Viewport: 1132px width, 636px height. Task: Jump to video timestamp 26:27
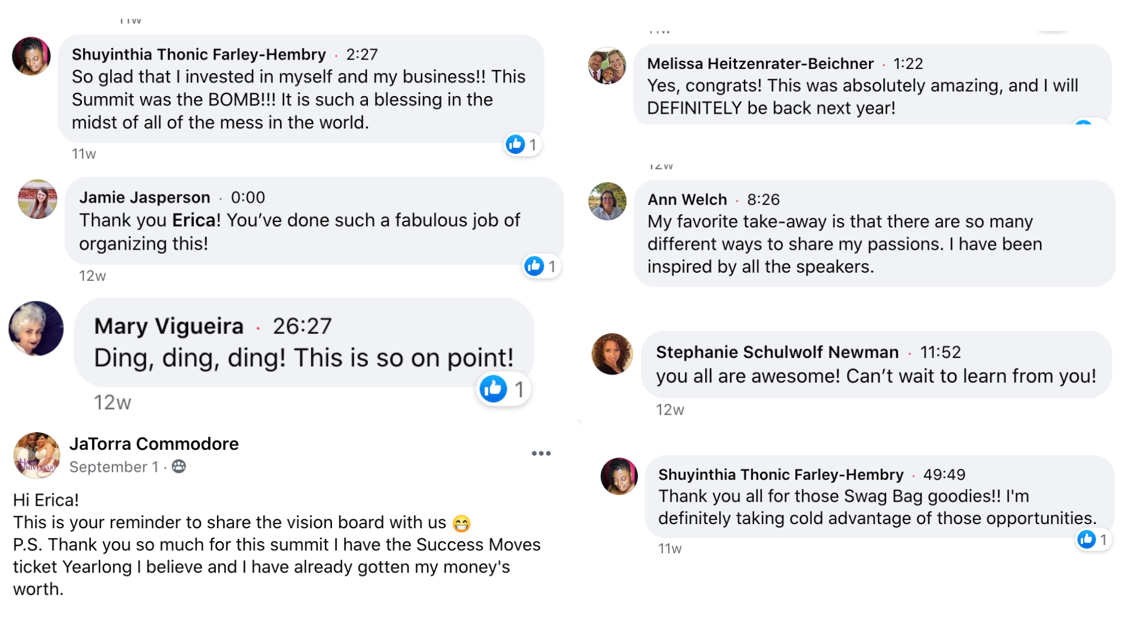[x=302, y=326]
